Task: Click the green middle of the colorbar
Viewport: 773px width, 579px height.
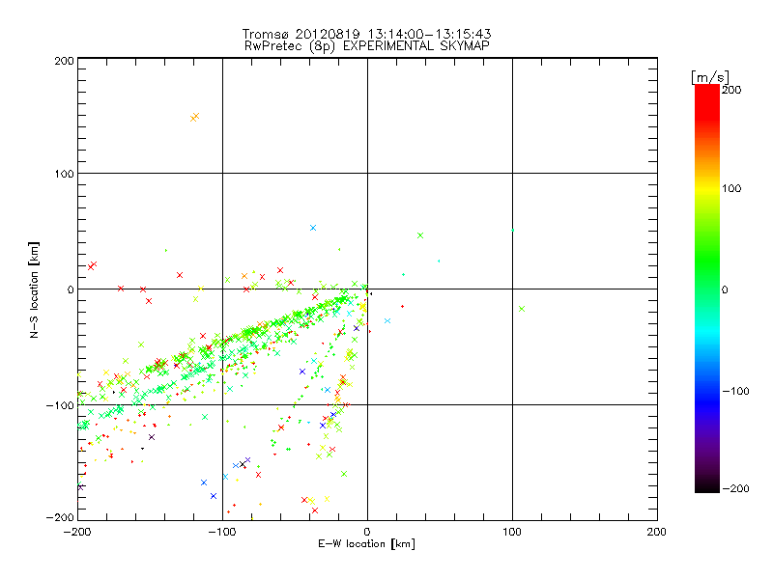Action: coord(706,289)
